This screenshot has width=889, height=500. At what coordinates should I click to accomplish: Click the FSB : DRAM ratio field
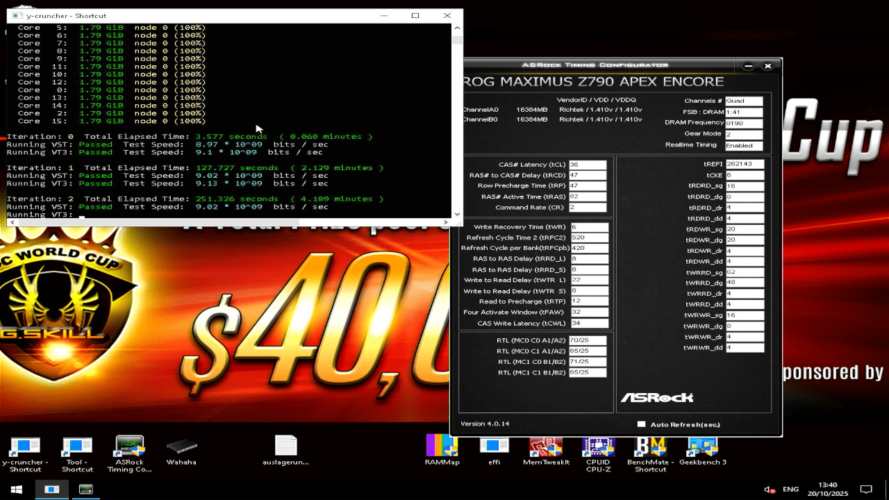pyautogui.click(x=744, y=112)
